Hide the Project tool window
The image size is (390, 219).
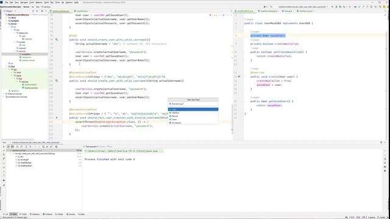(x=46, y=11)
